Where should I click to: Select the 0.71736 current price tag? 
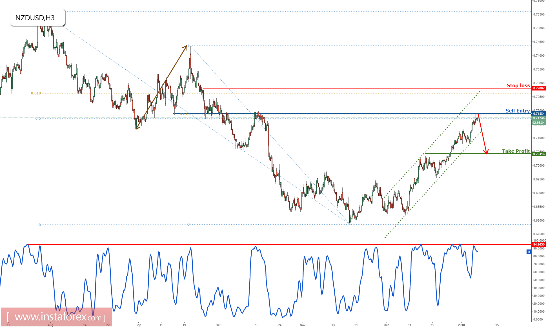click(x=538, y=118)
